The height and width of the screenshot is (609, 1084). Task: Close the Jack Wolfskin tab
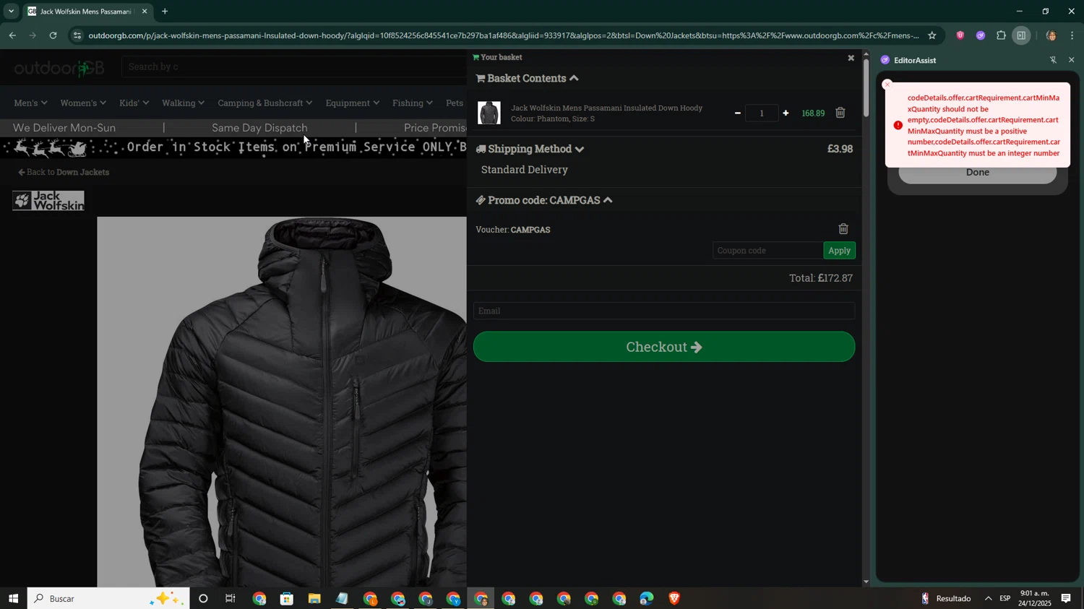point(145,12)
